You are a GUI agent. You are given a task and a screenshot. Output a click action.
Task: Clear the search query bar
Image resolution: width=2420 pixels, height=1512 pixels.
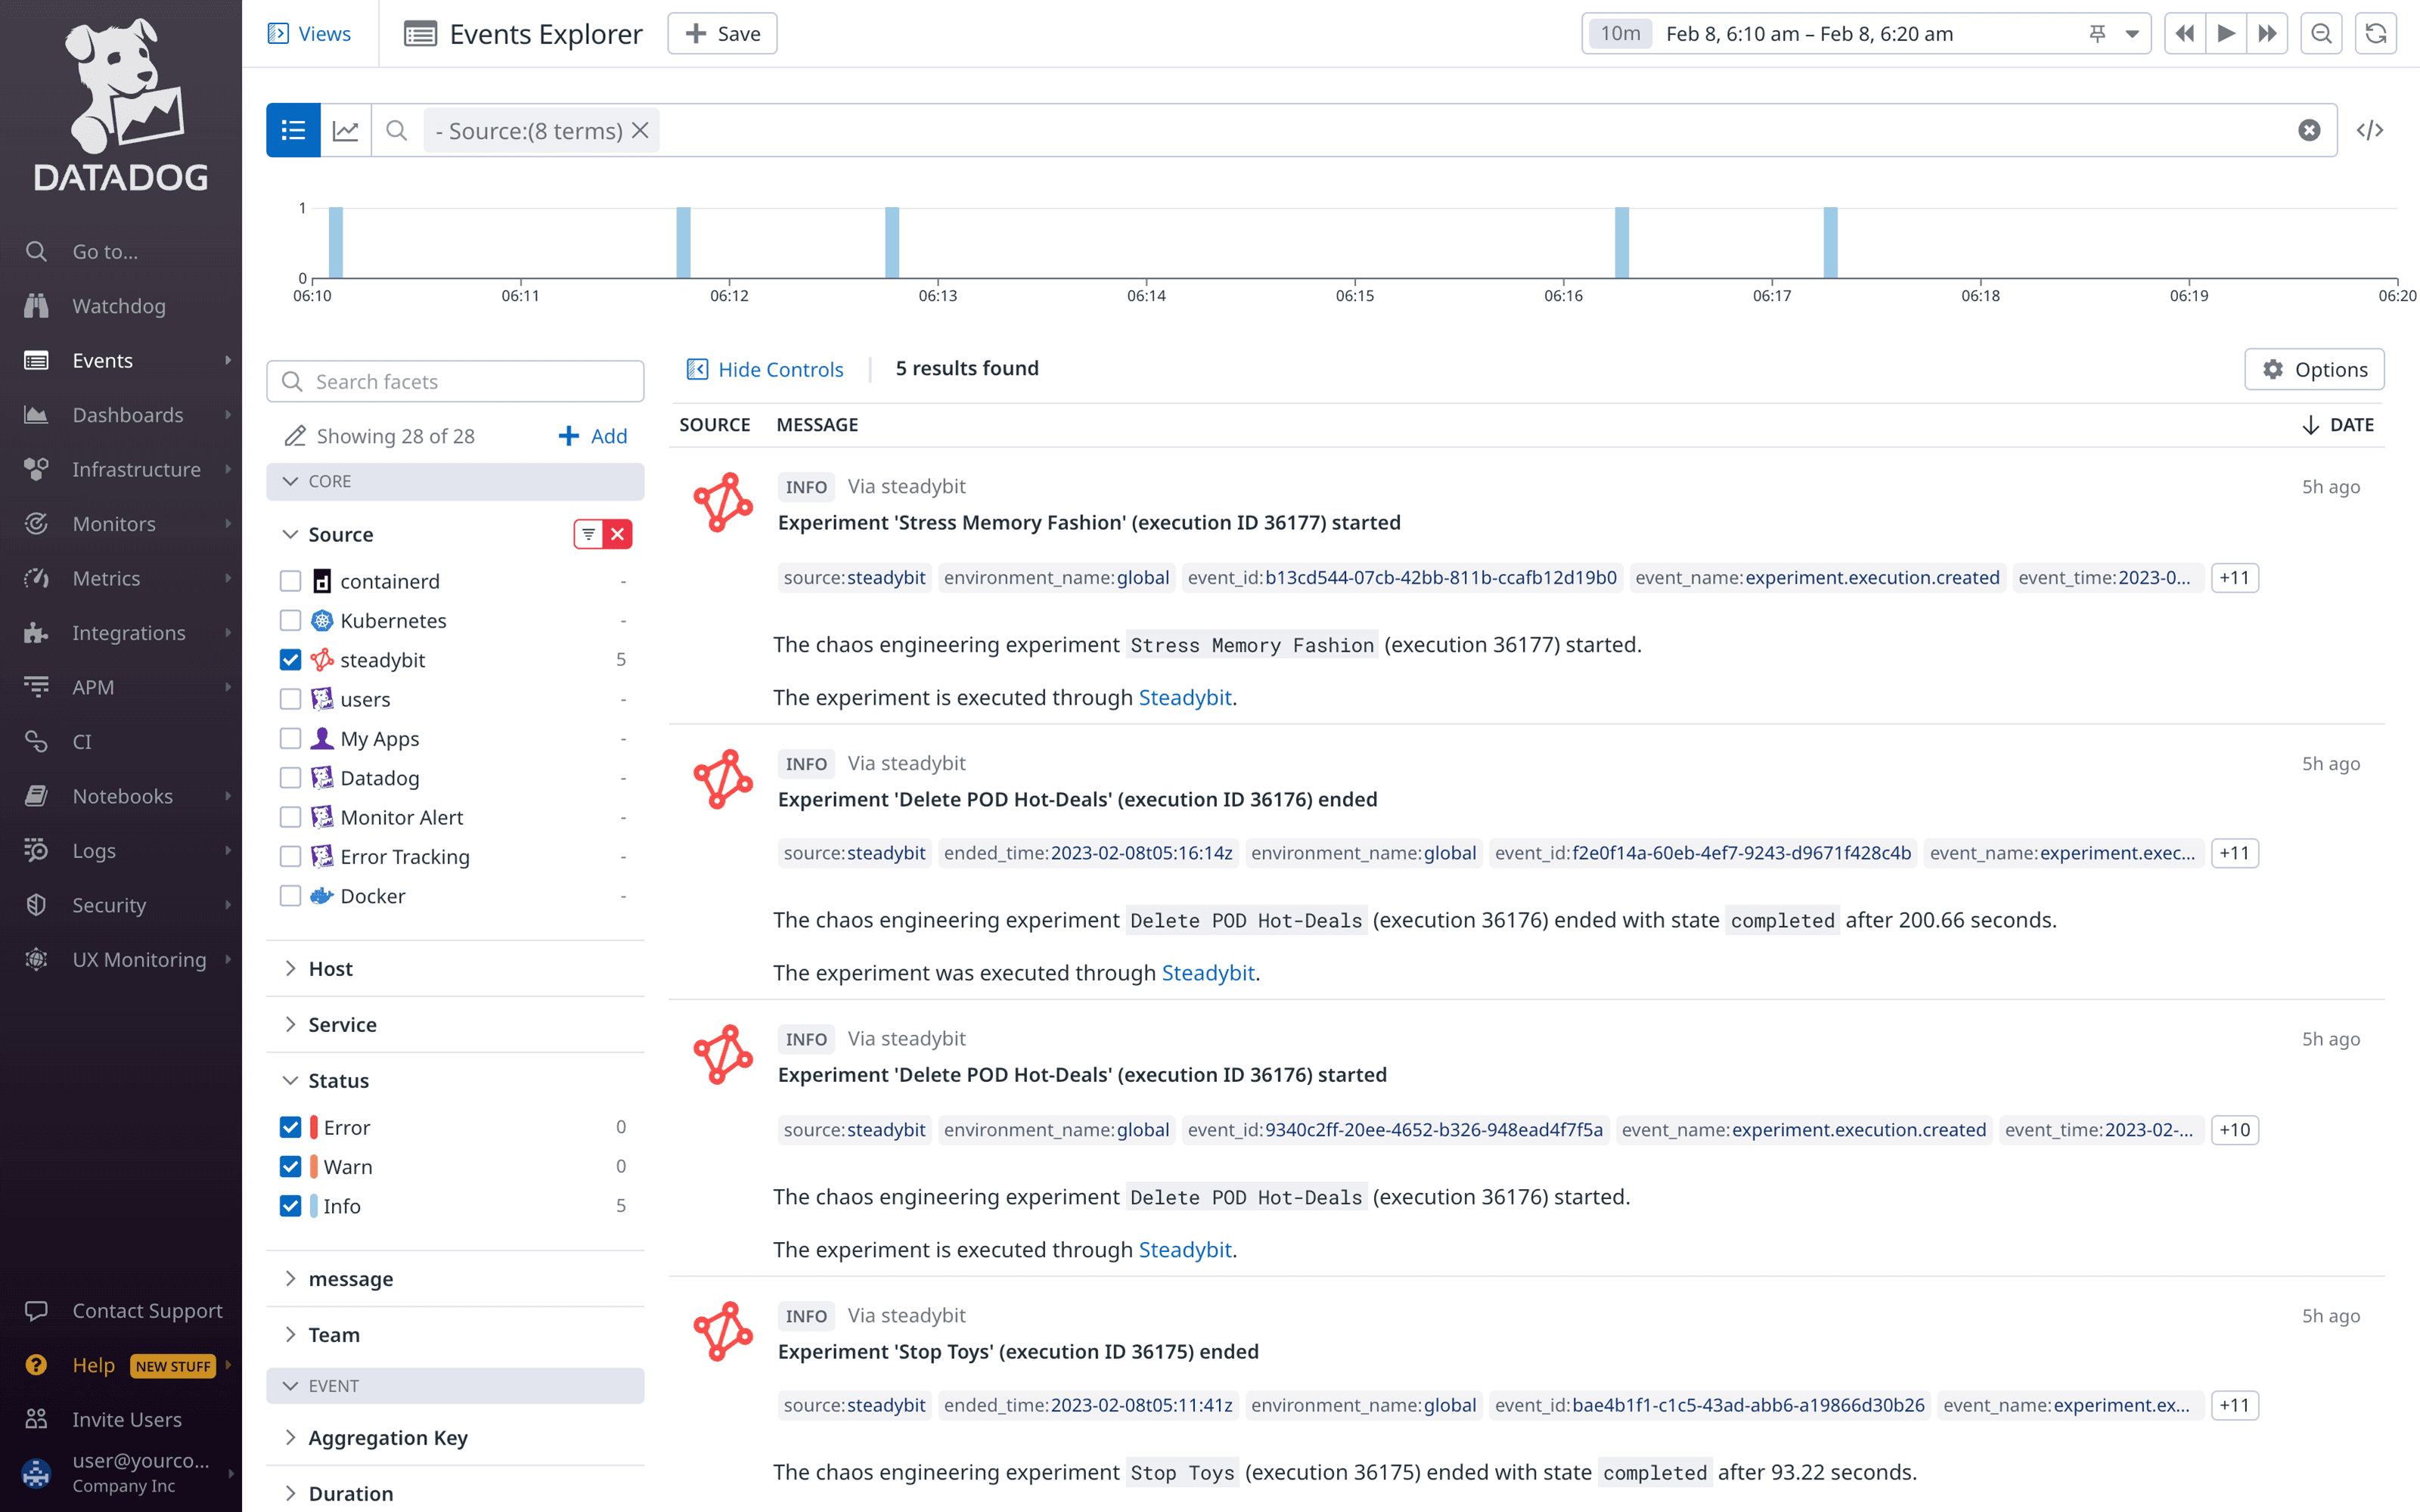click(2308, 130)
